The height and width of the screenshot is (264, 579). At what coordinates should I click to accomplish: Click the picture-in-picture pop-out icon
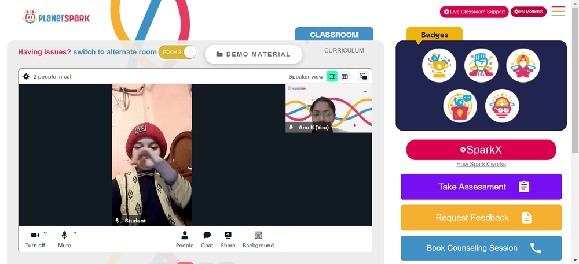click(364, 76)
